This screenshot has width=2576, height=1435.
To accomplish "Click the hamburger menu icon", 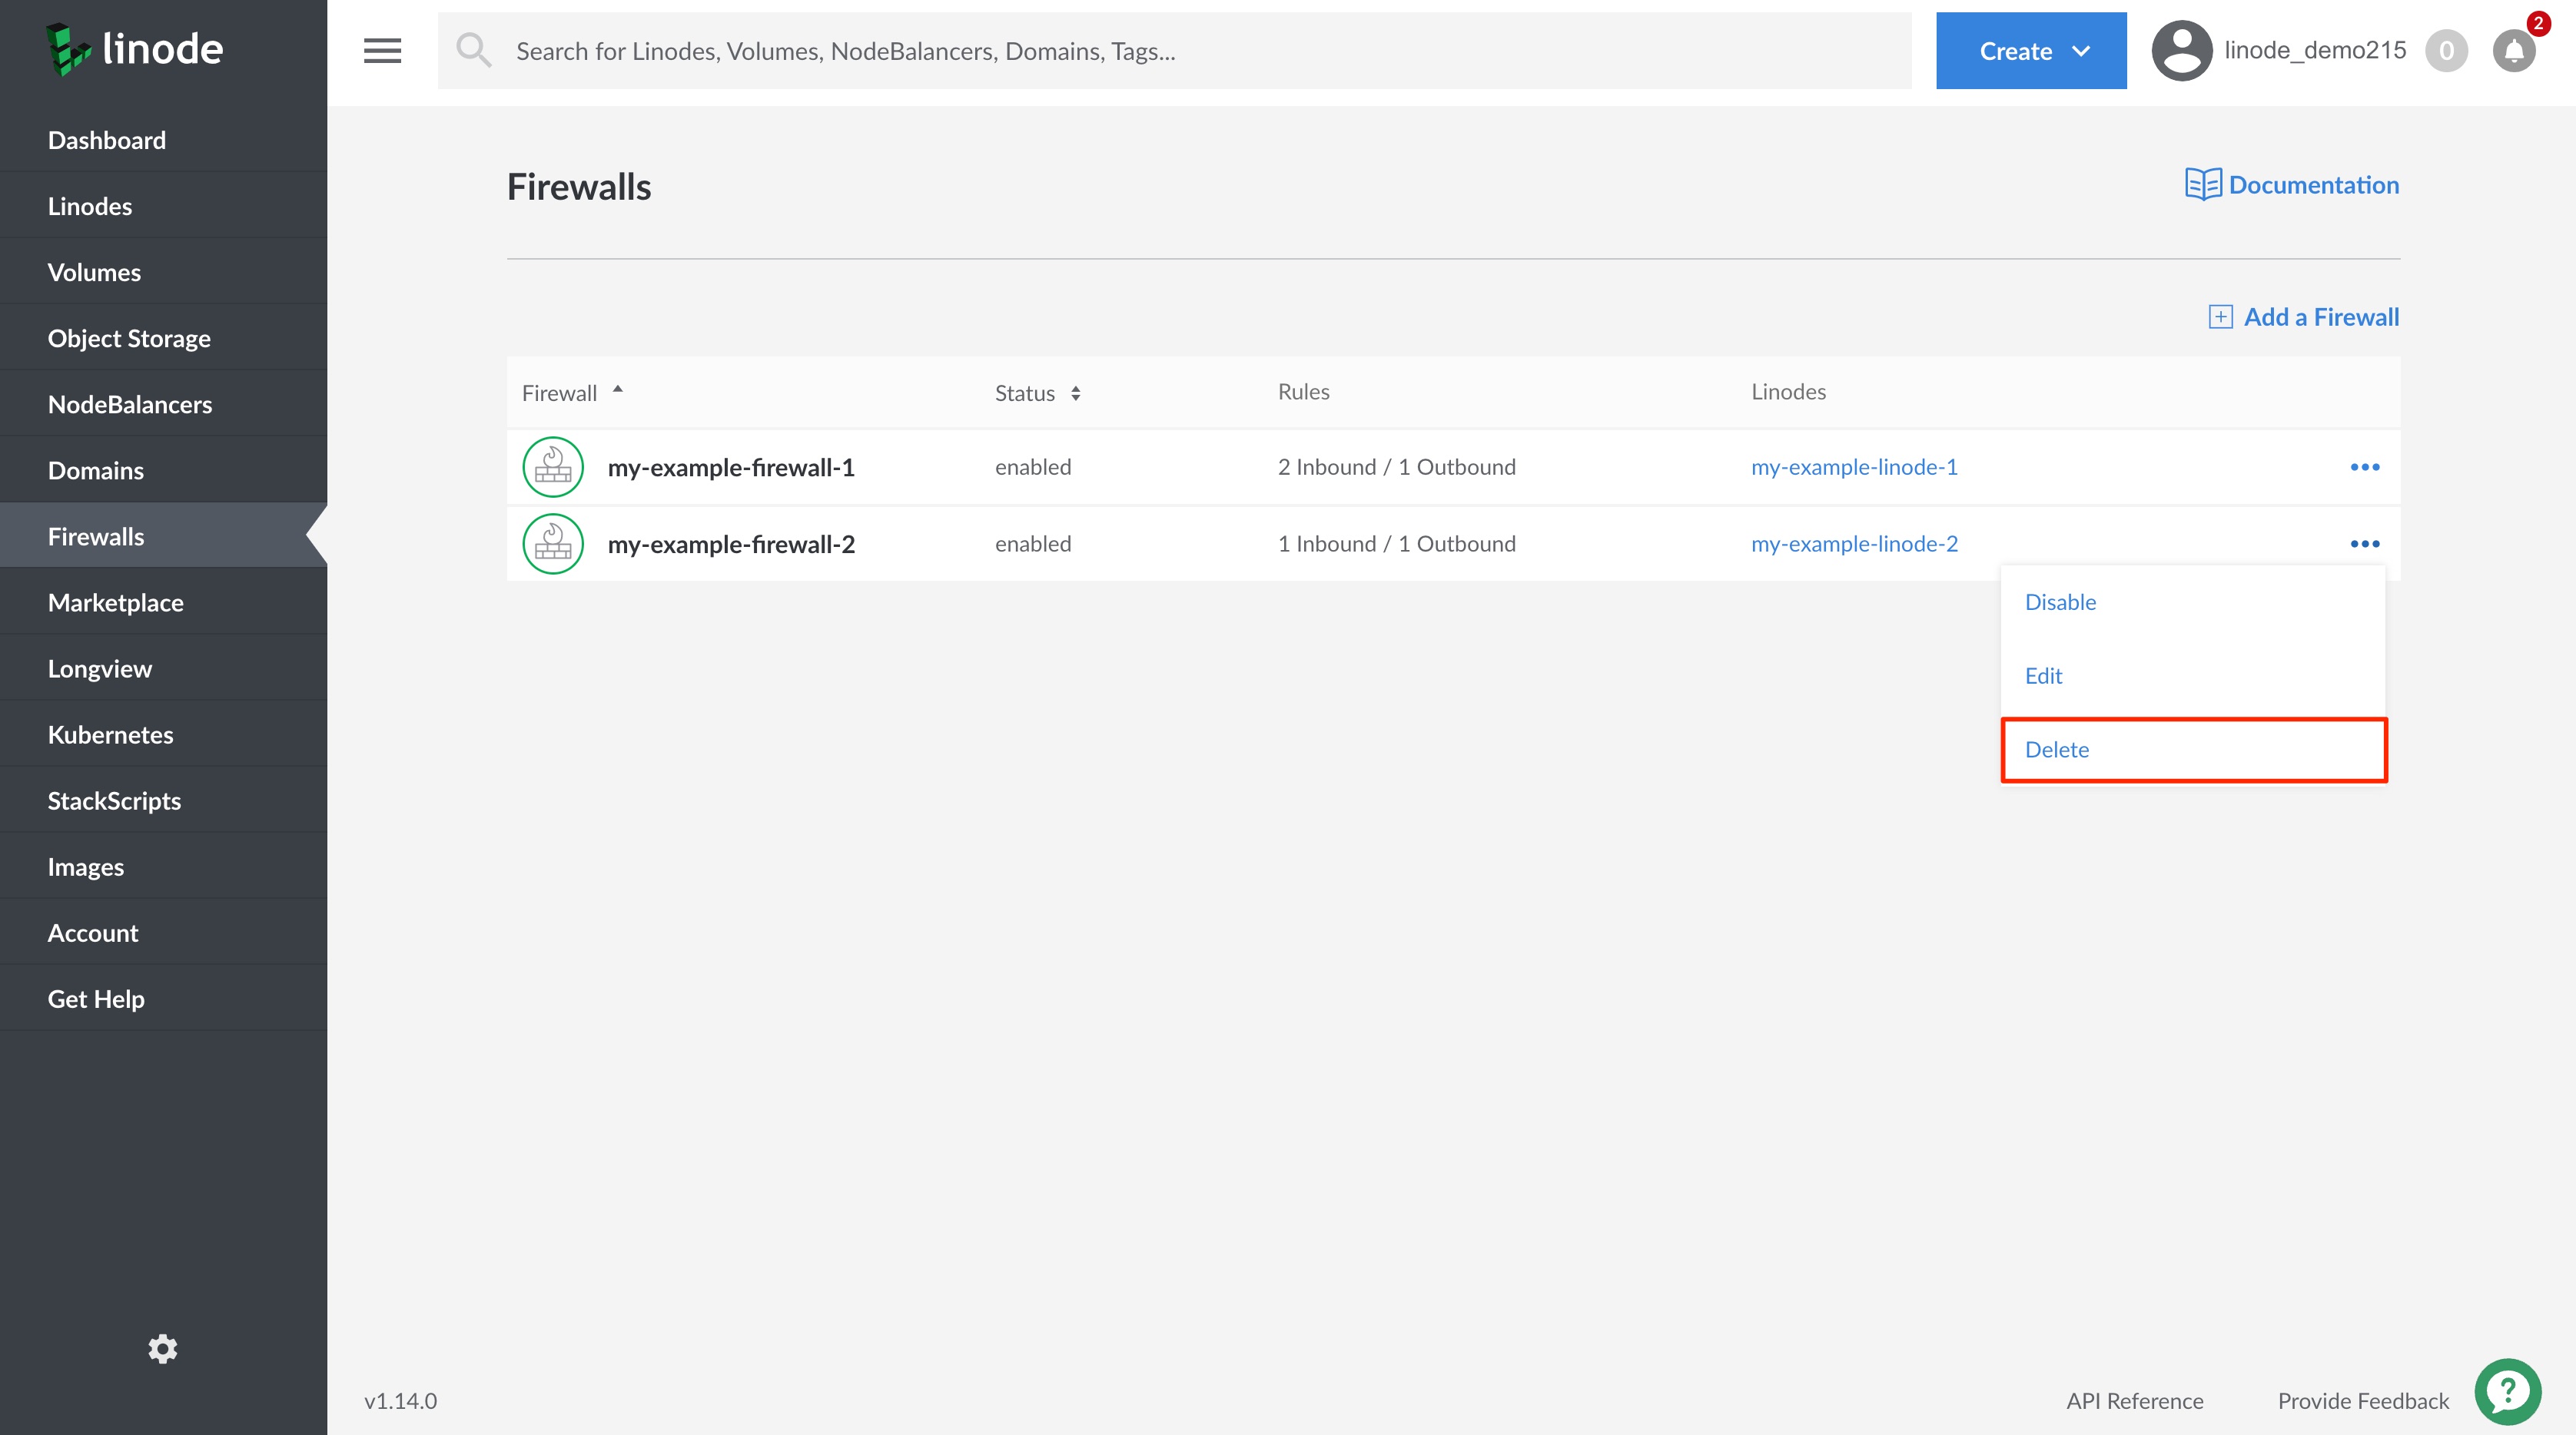I will [x=382, y=51].
